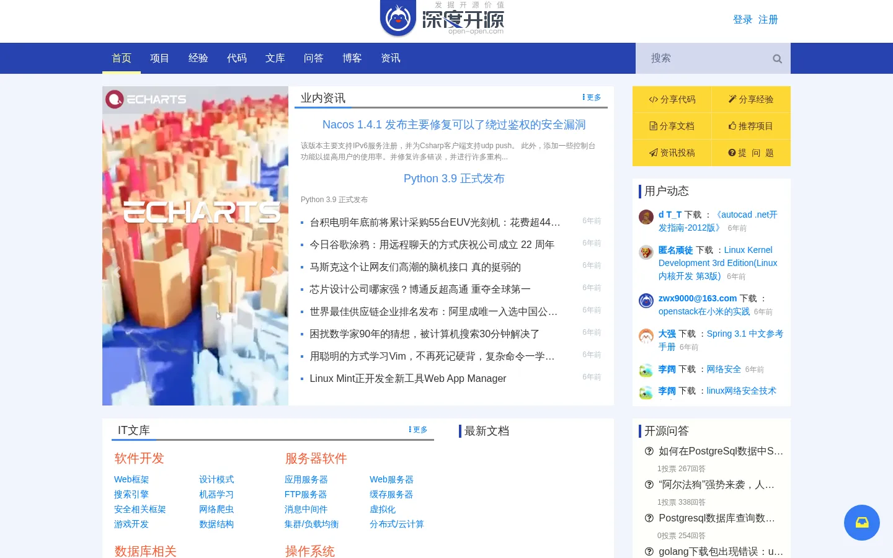The height and width of the screenshot is (558, 893).
Task: Open 分布式/云计算 category link
Action: [x=397, y=524]
